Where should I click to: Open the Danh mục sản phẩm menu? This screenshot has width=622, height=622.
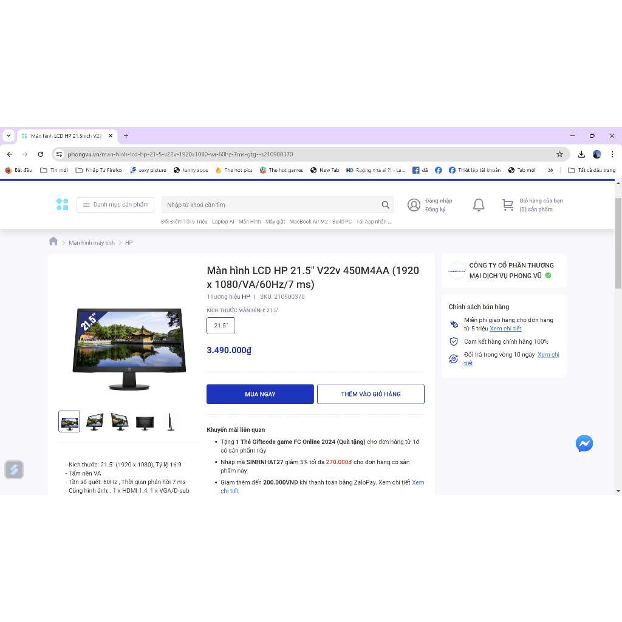click(115, 205)
